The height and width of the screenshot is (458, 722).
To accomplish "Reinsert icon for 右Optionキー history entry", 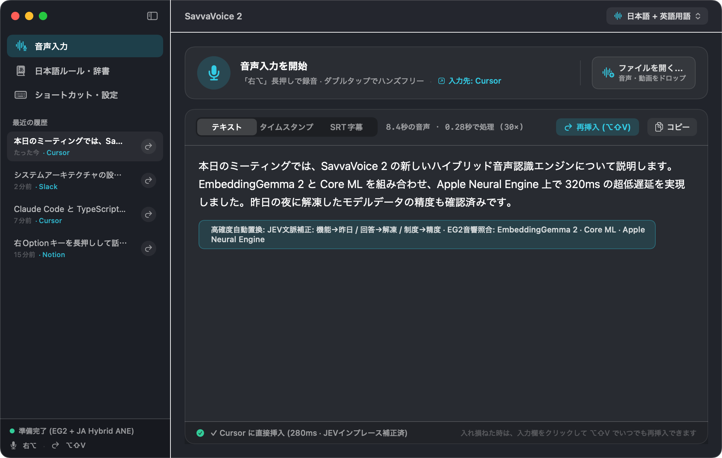I will [x=149, y=248].
